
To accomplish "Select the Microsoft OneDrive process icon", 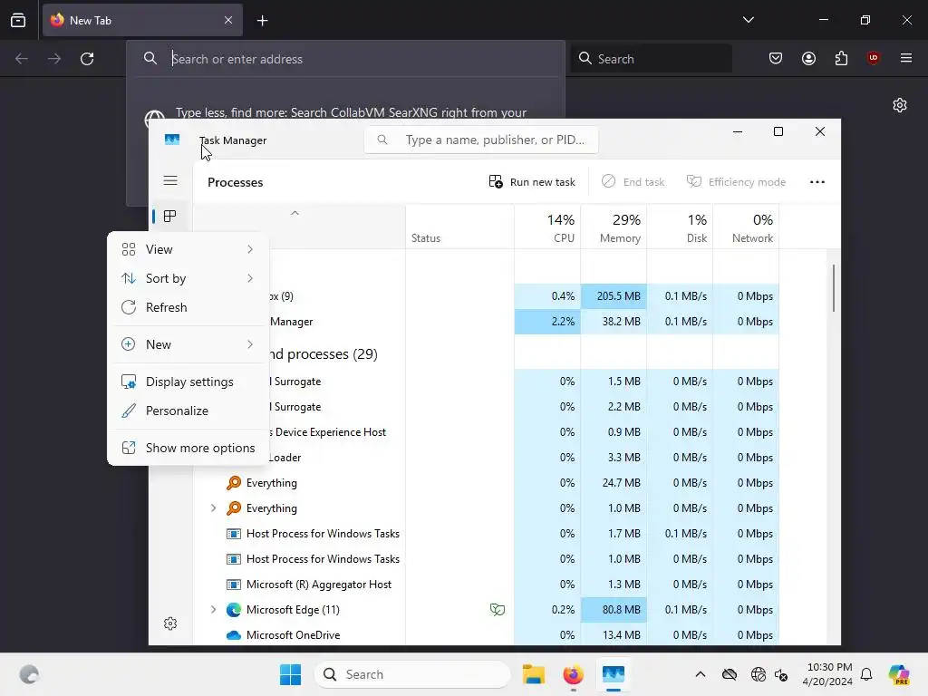I will click(x=234, y=635).
